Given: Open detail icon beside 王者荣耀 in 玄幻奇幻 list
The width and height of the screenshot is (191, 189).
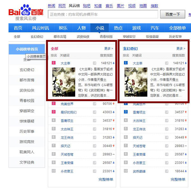Looking at the screenshot, I should (166, 154).
